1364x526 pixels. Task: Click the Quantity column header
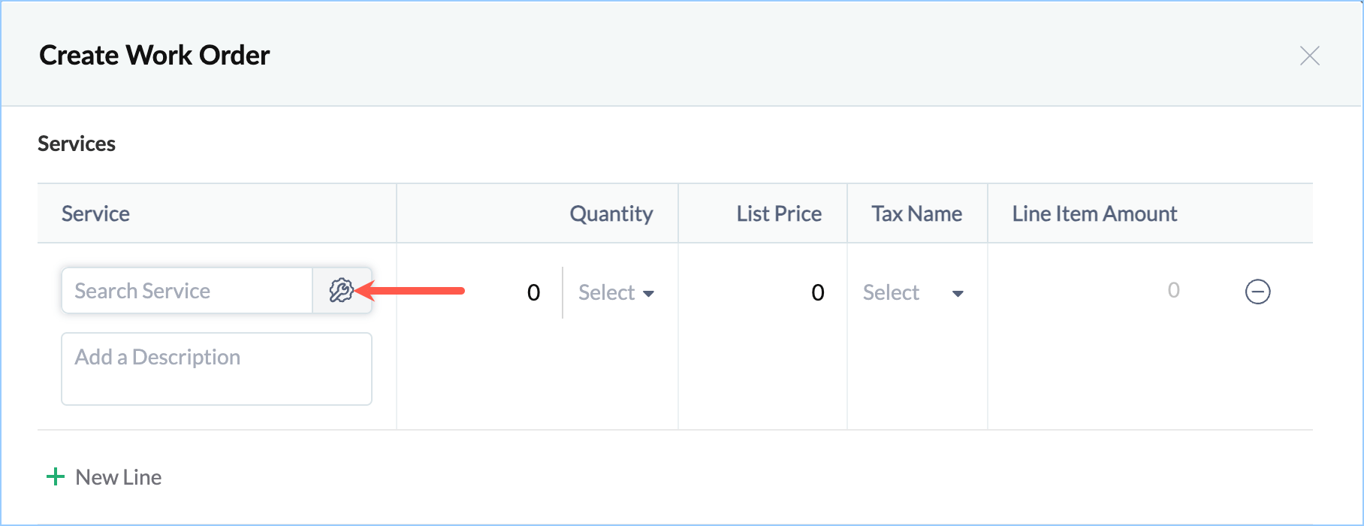(x=611, y=214)
